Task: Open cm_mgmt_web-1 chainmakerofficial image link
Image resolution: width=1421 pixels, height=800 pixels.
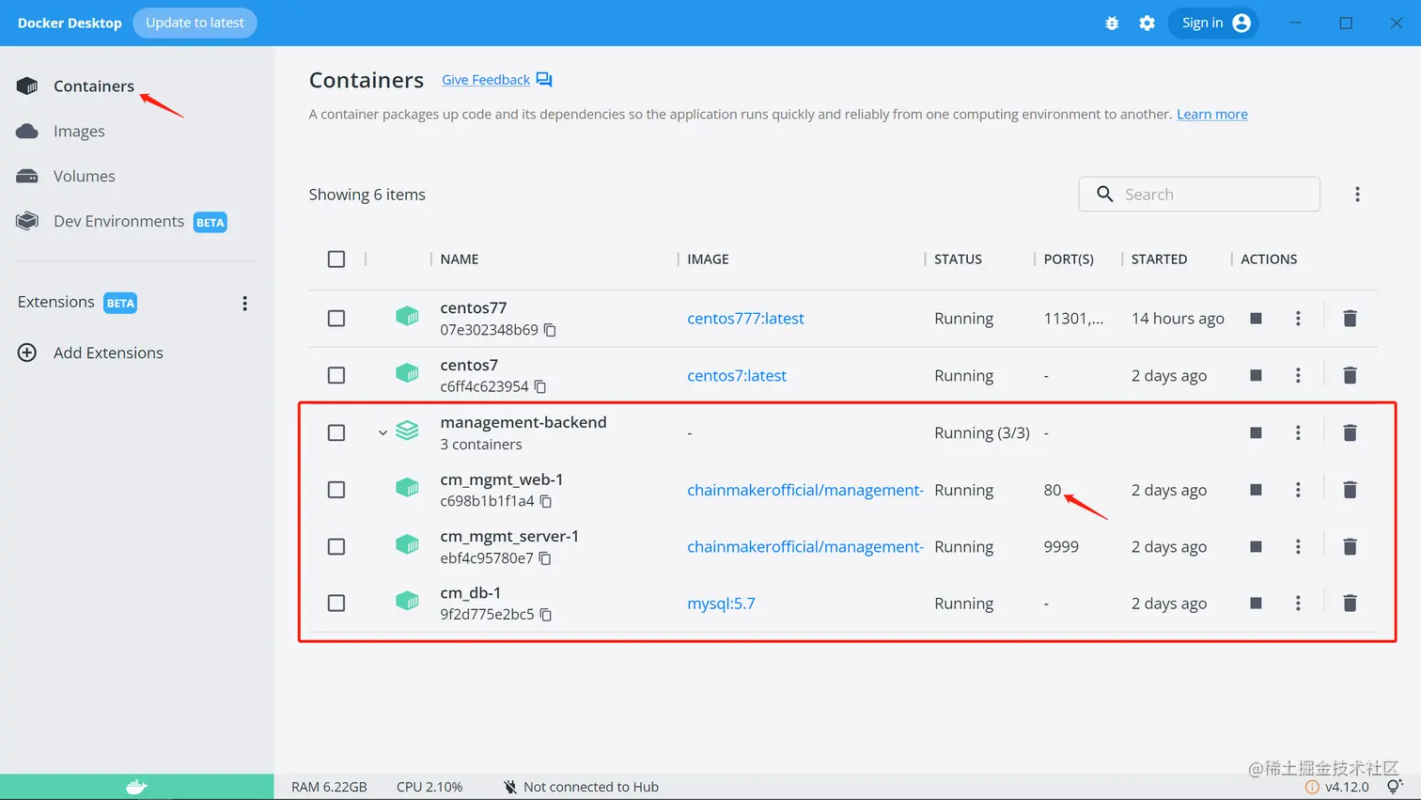Action: tap(805, 490)
